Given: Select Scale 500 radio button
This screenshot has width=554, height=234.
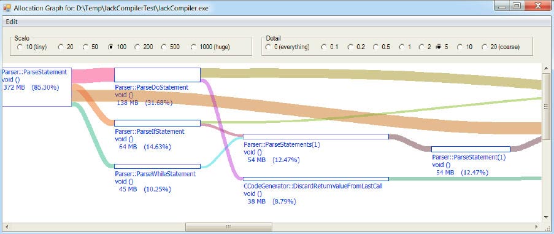Looking at the screenshot, I should coord(164,47).
